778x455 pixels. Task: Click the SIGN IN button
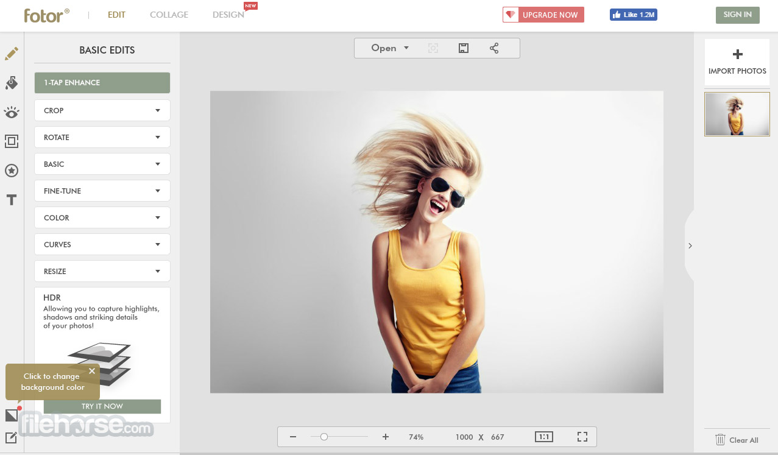pos(737,15)
